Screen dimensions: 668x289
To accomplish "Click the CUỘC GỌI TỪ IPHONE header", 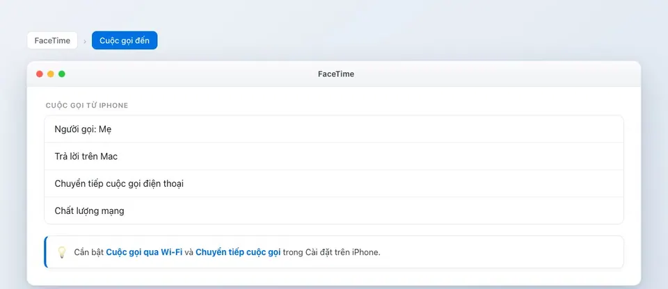I will [87, 106].
